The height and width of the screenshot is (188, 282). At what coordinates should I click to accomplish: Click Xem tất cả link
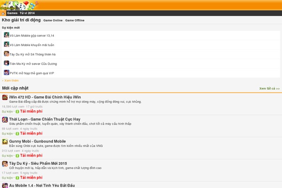[x=269, y=88]
